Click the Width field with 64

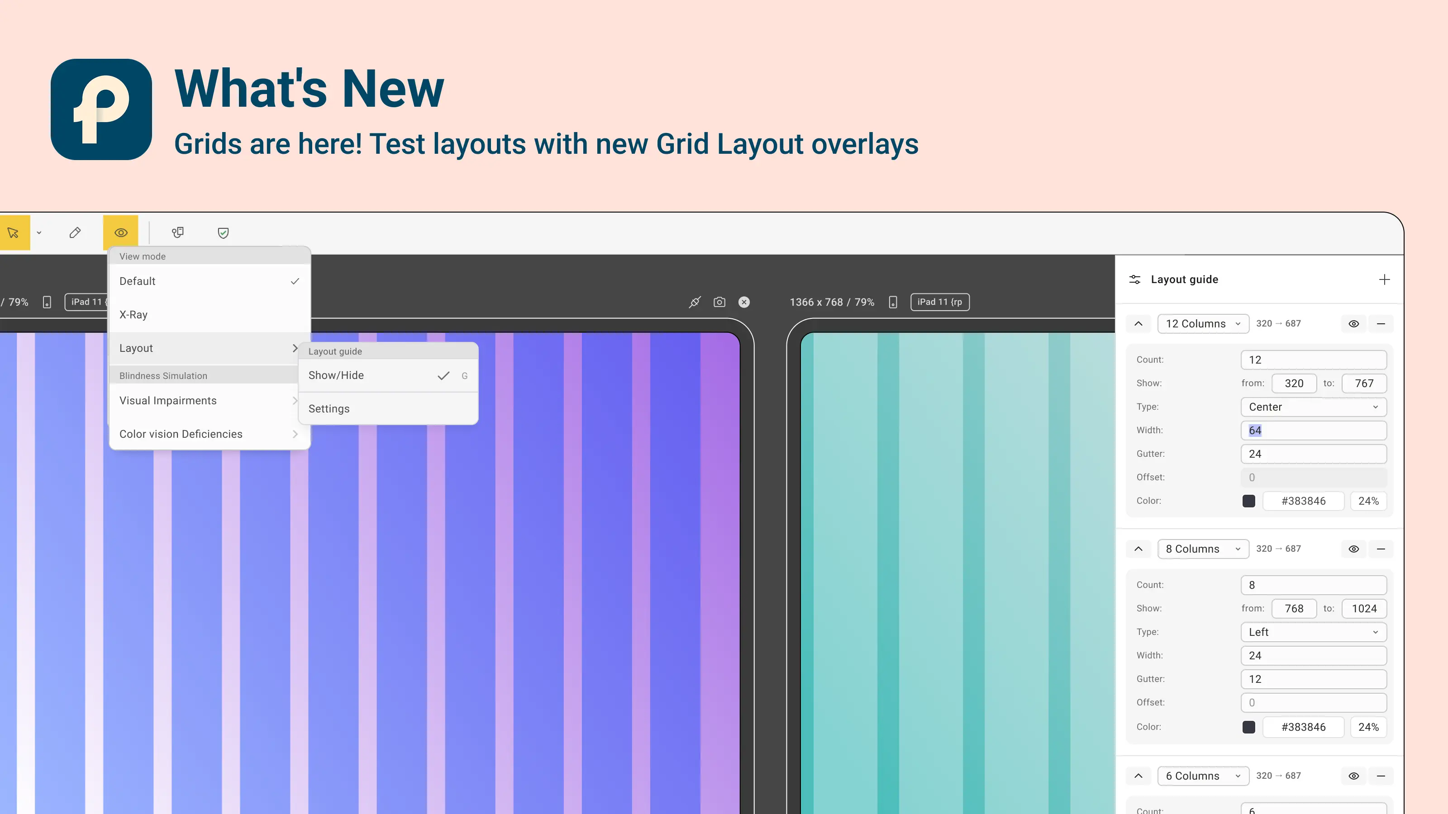1314,431
